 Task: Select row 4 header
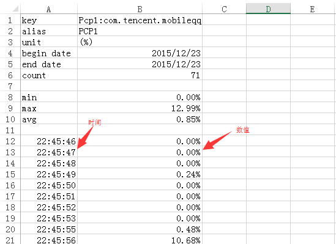[x=10, y=53]
